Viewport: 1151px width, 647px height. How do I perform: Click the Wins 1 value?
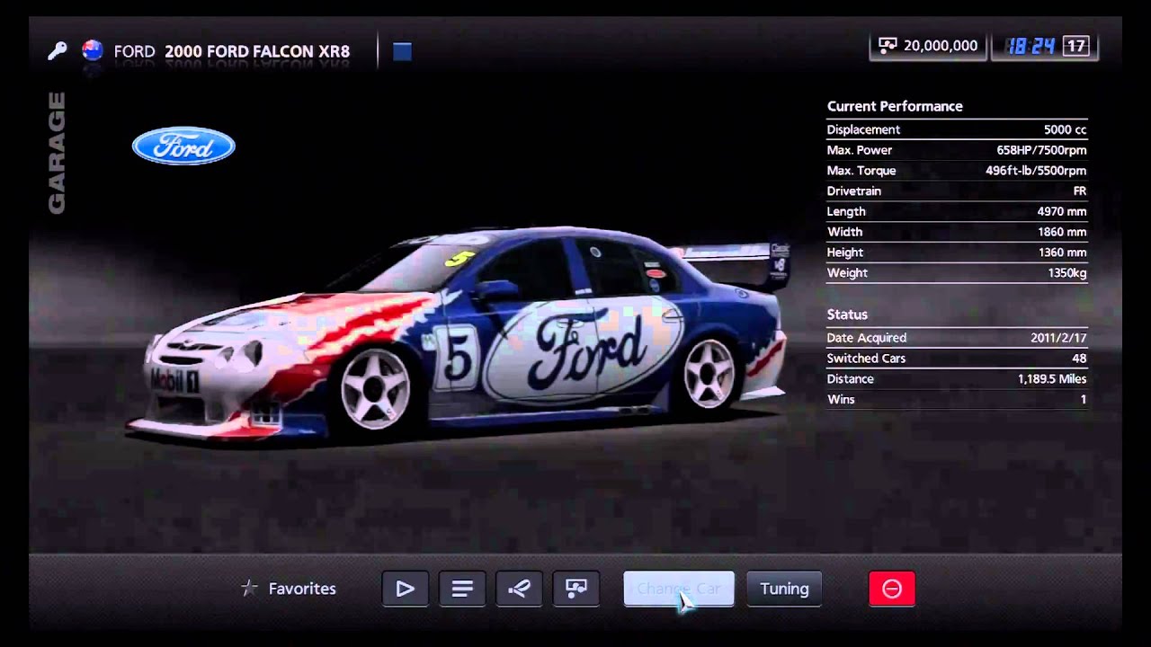[1084, 399]
